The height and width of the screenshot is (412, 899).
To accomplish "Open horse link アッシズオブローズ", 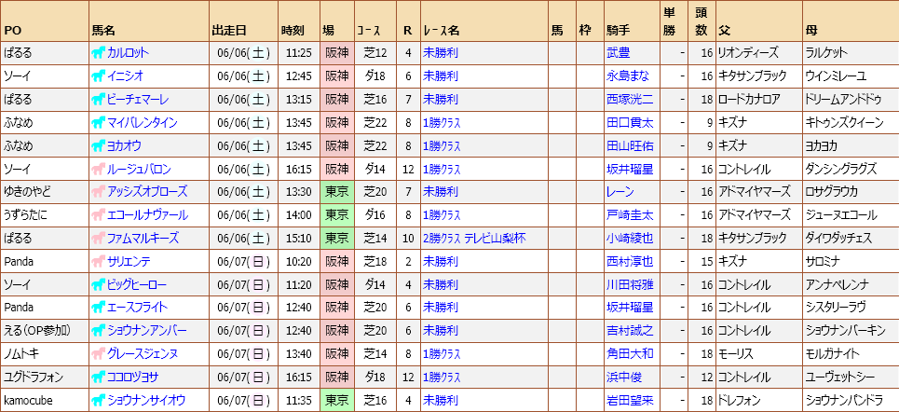I will 147,192.
